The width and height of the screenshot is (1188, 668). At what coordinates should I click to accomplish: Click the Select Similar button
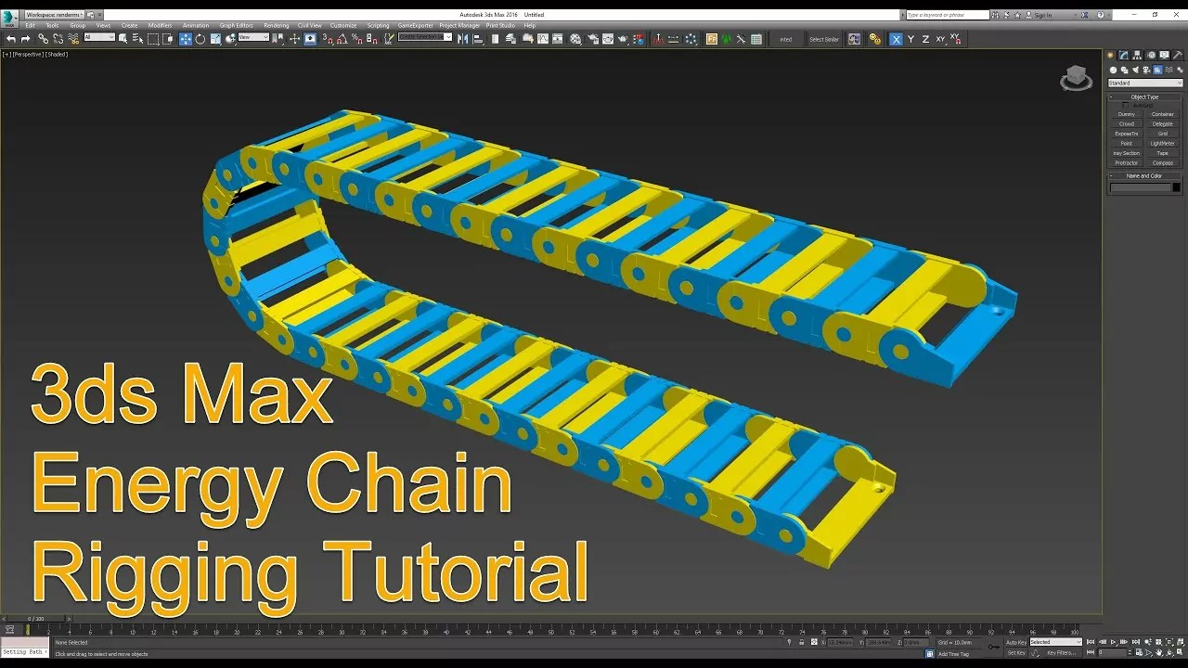coord(823,39)
